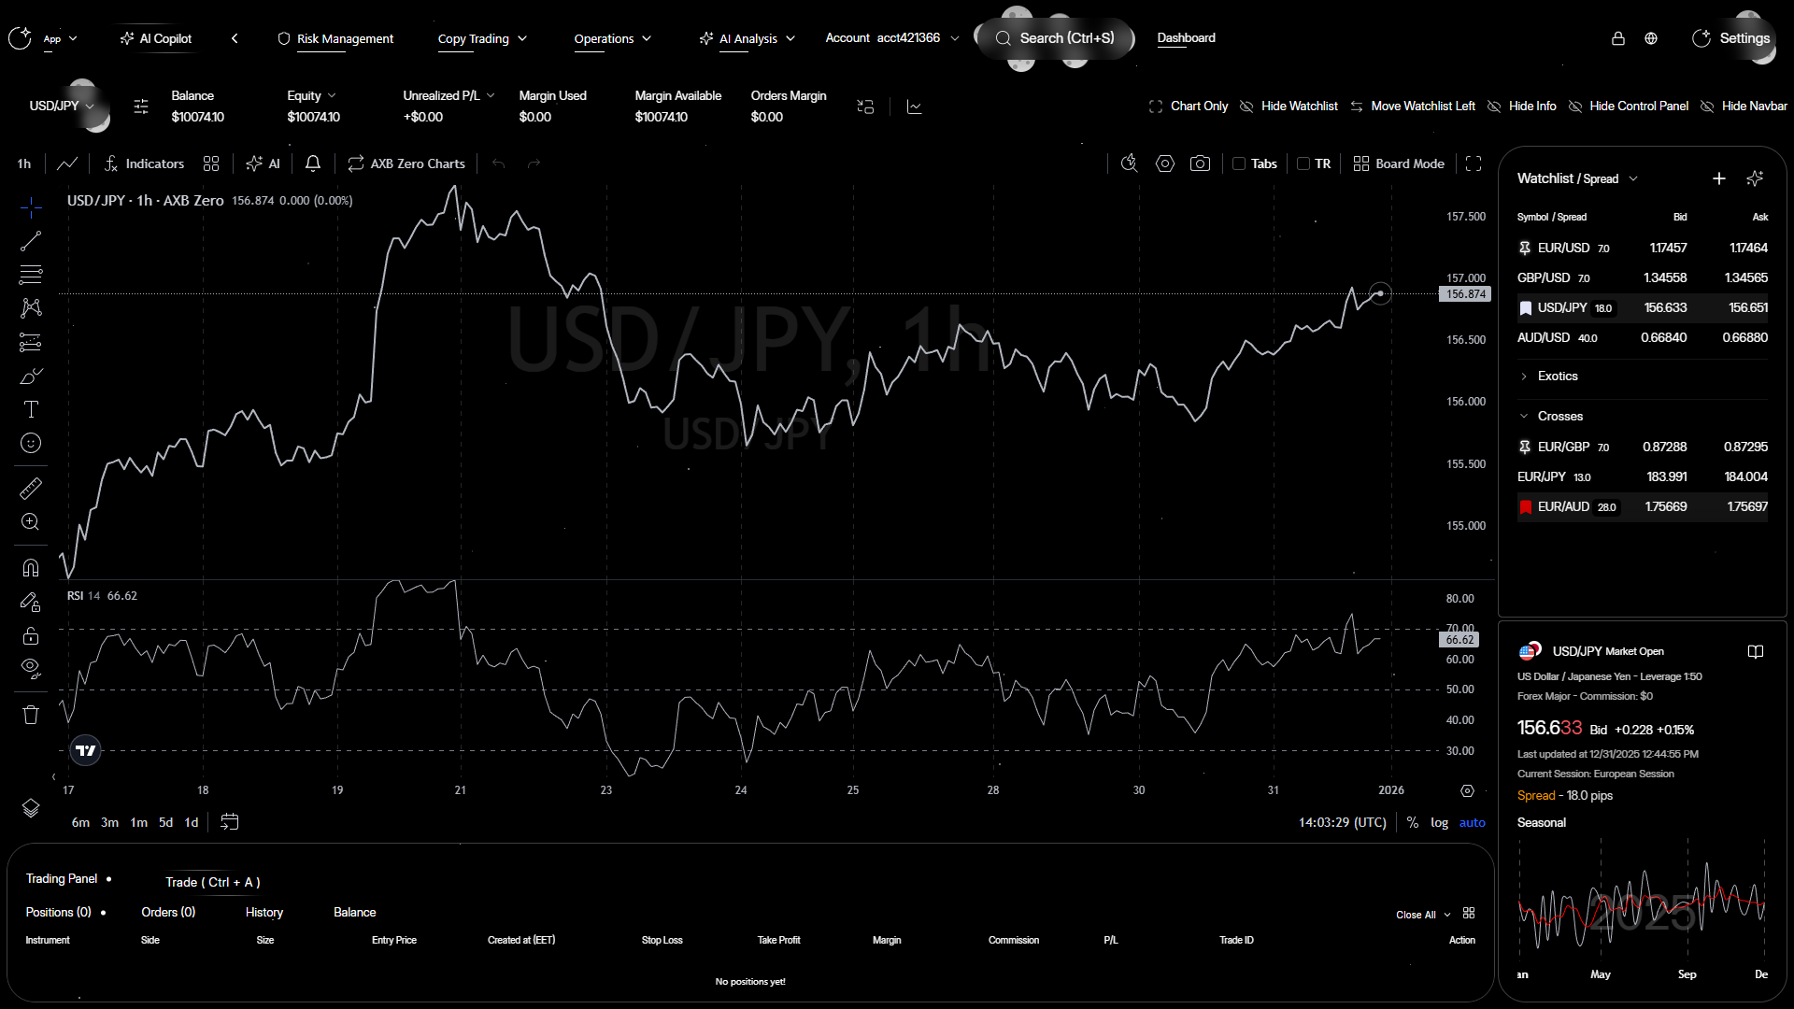Image resolution: width=1794 pixels, height=1009 pixels.
Task: Select the Text annotation tool
Action: [31, 409]
